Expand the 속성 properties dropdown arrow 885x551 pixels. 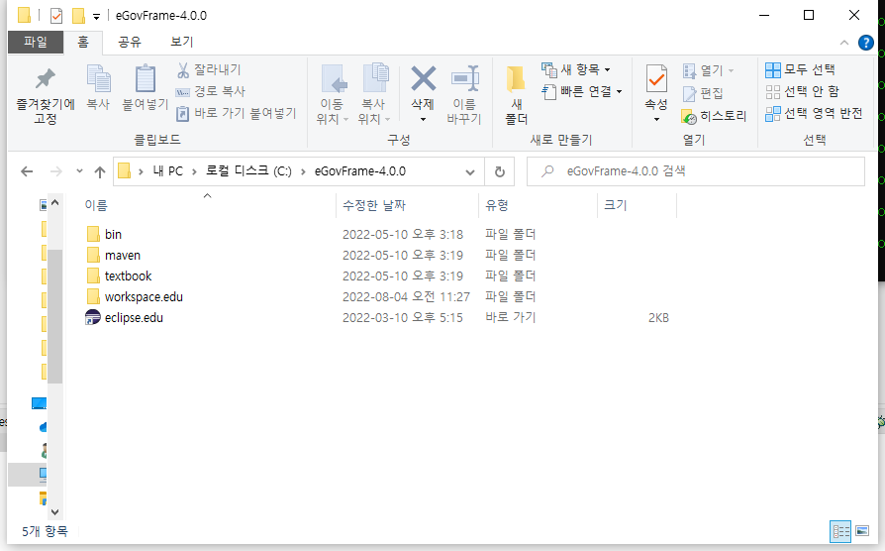point(656,119)
